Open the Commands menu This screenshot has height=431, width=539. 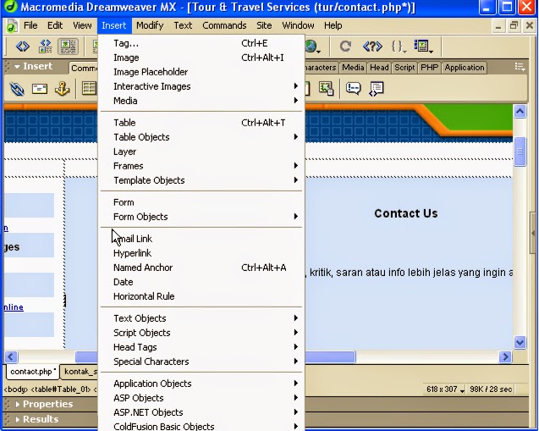coord(224,25)
